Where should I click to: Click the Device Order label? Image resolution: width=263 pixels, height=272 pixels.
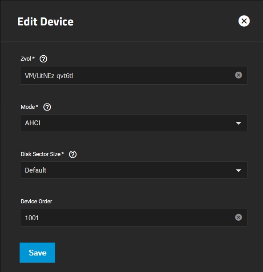click(x=36, y=202)
